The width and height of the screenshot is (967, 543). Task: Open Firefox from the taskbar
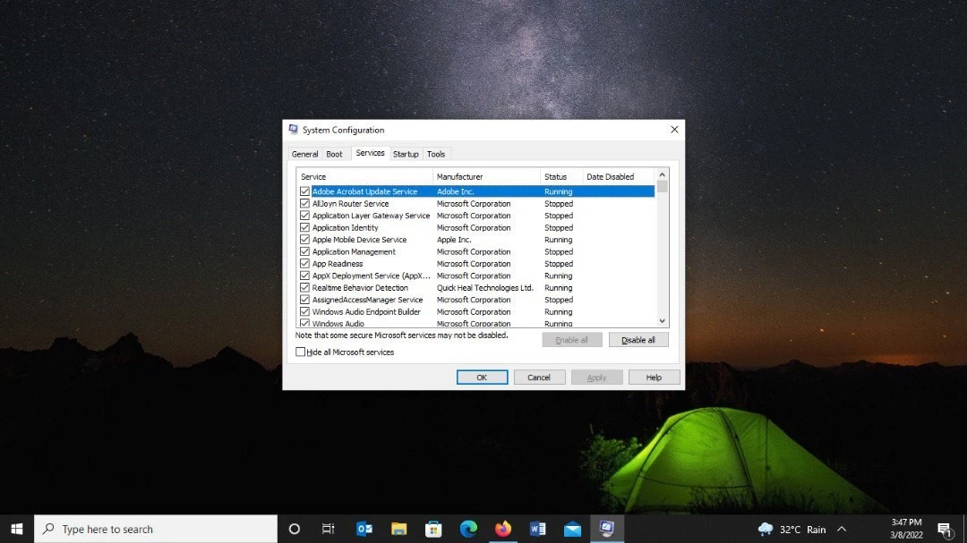pos(502,529)
